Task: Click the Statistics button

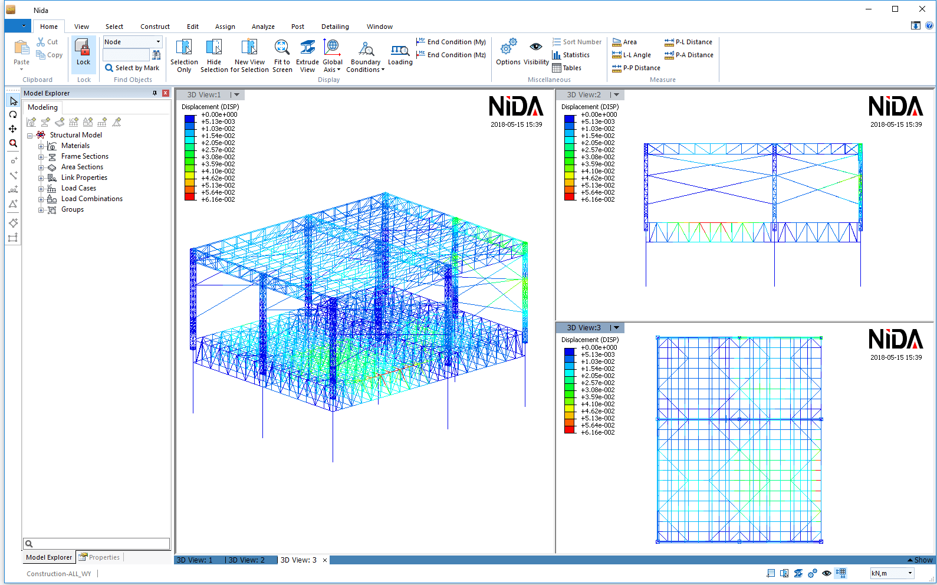Action: coord(571,55)
